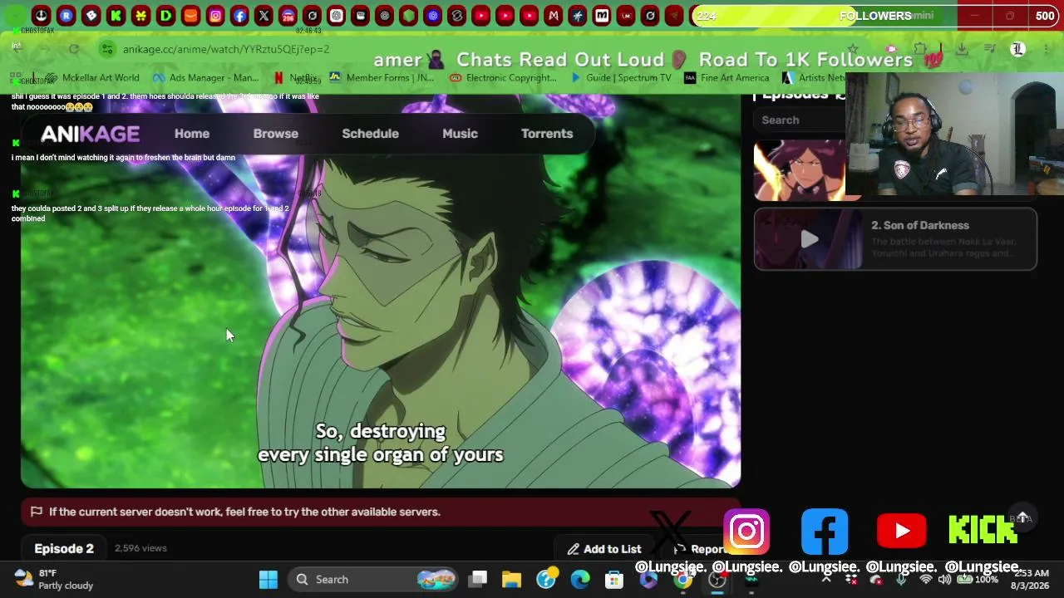Select the first episode thumbnail in list

800,170
